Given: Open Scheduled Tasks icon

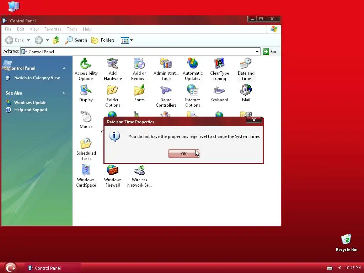Looking at the screenshot, I should pyautogui.click(x=86, y=149).
